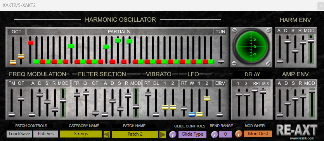
Task: Click the Bend Range value field
Action: [x=225, y=134]
